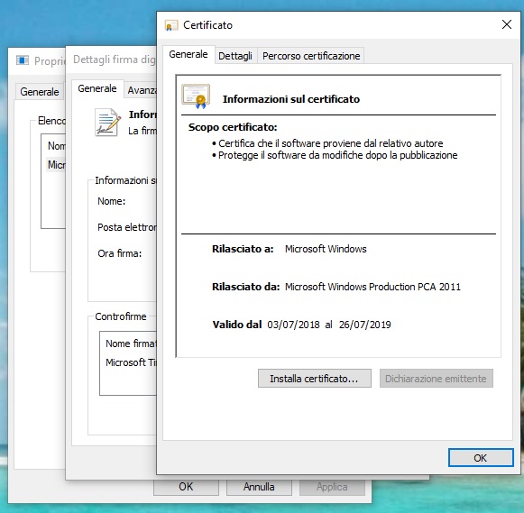
Task: Select the Generale tab in Proprietà window
Action: pos(40,92)
